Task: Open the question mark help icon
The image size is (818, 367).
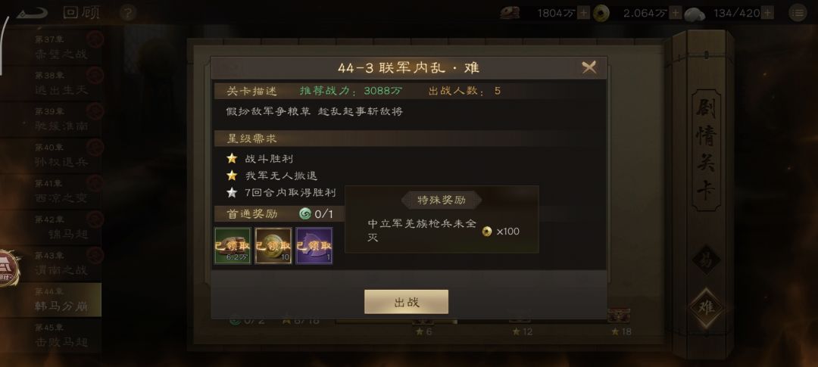Action: (128, 13)
